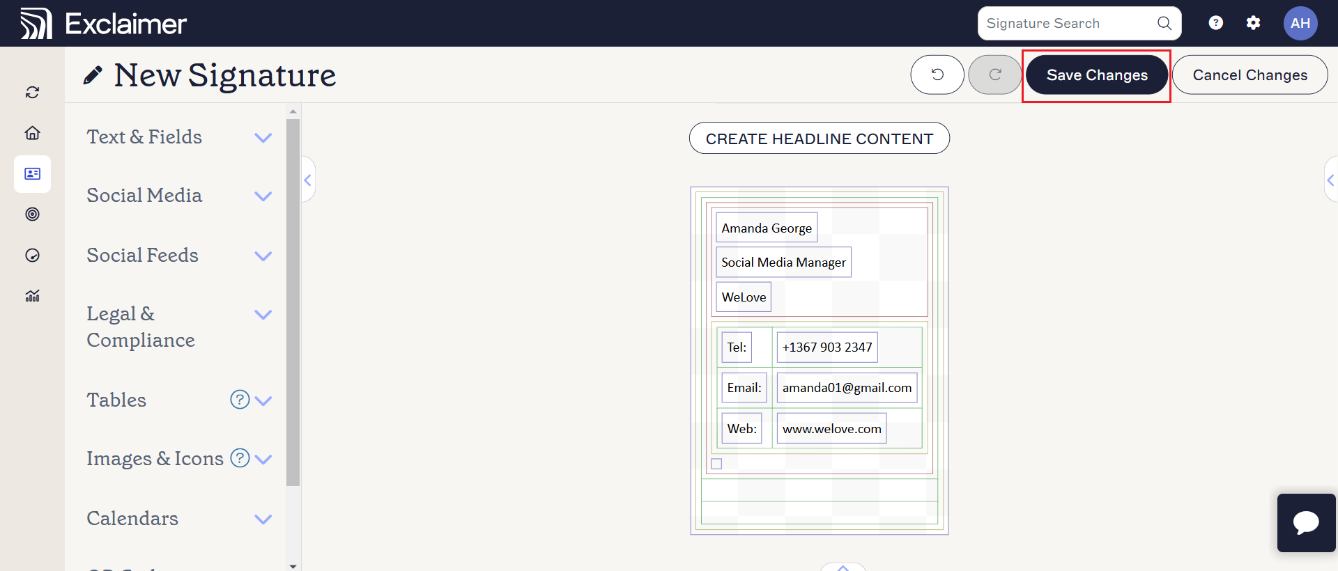Viewport: 1338px width, 571px height.
Task: Select the amanda01@gmail.com field
Action: click(847, 388)
